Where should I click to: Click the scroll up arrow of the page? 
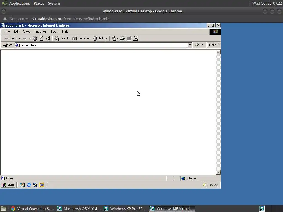click(218, 52)
